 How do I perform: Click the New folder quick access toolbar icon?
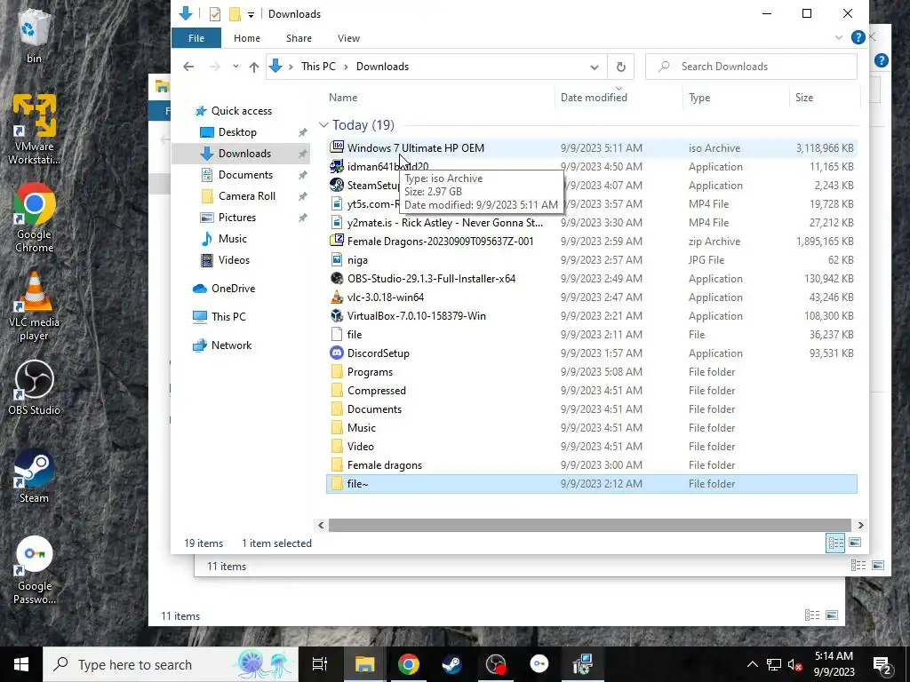235,14
